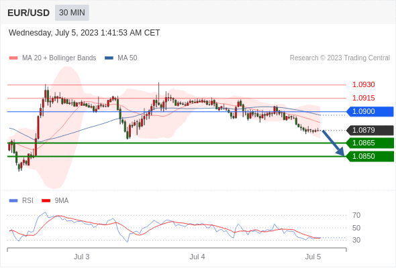The image size is (396, 268).
Task: Click the 1.0930 resistance level label
Action: [363, 84]
